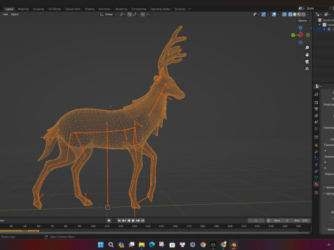The height and width of the screenshot is (250, 334).
Task: Switch to solid viewport shading
Action: (294, 15)
